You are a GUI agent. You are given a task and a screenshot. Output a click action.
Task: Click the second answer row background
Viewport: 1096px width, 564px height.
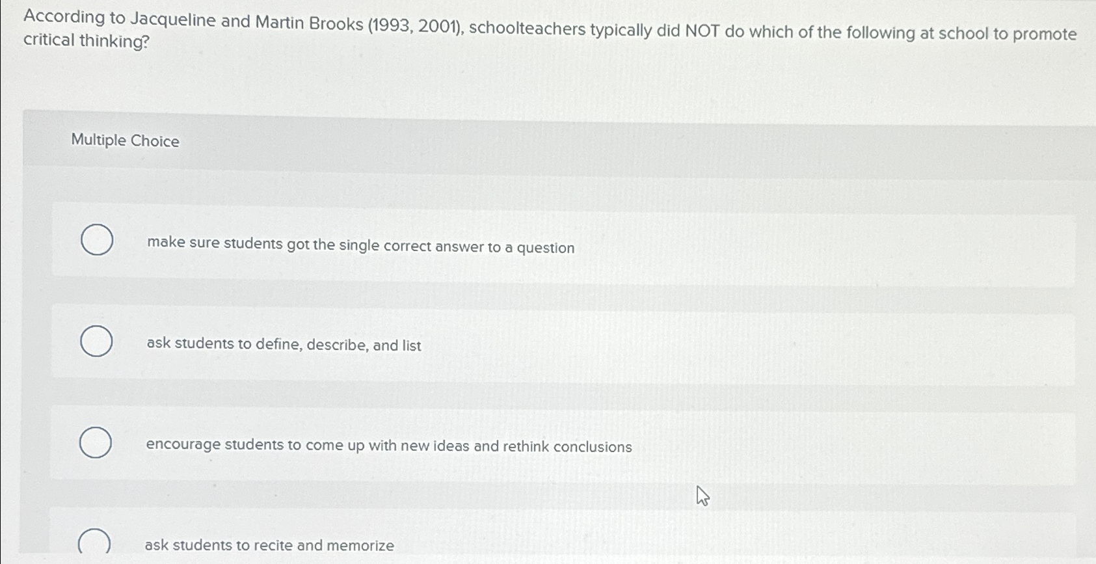coord(781,343)
